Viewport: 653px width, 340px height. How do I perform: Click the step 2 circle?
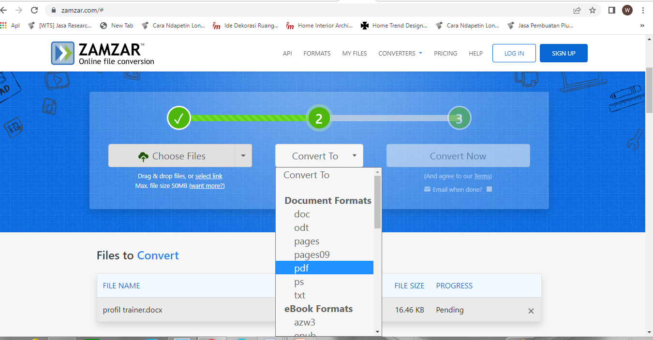click(x=319, y=118)
